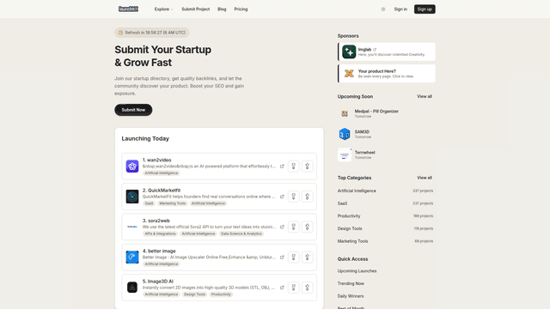Click APIs & Integrations tag under sora2web
Viewport: 550px width, 309px height.
tap(161, 233)
